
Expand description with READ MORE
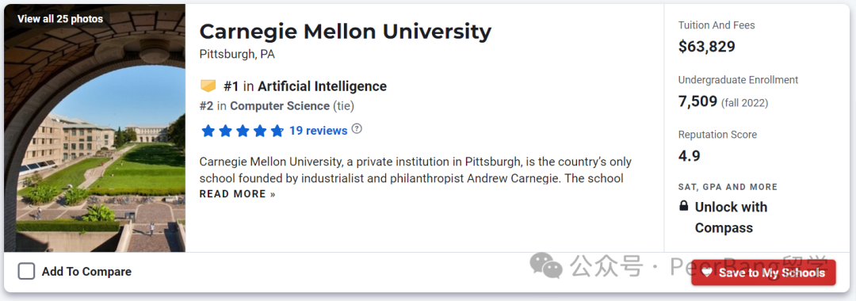tap(238, 194)
